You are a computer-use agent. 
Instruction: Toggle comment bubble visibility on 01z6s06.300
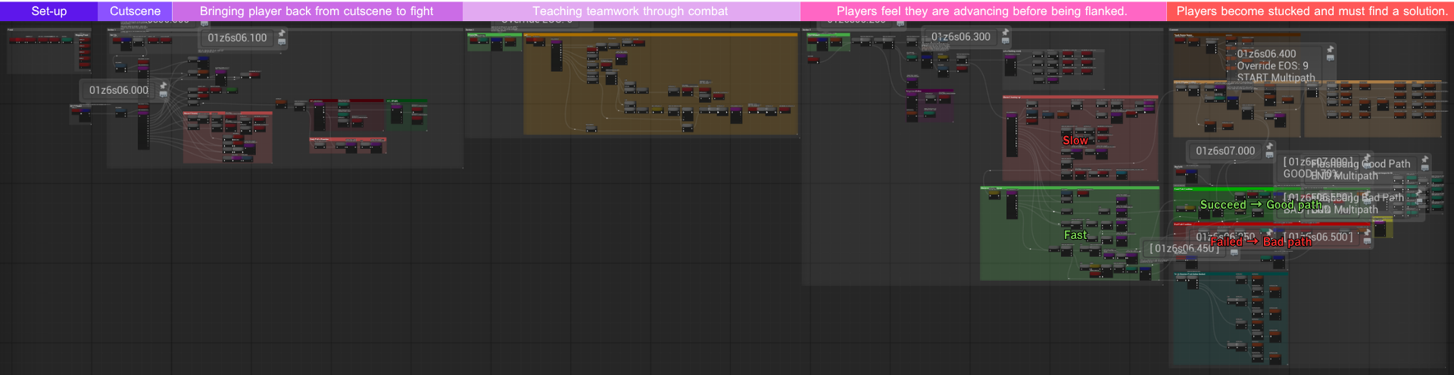1006,41
